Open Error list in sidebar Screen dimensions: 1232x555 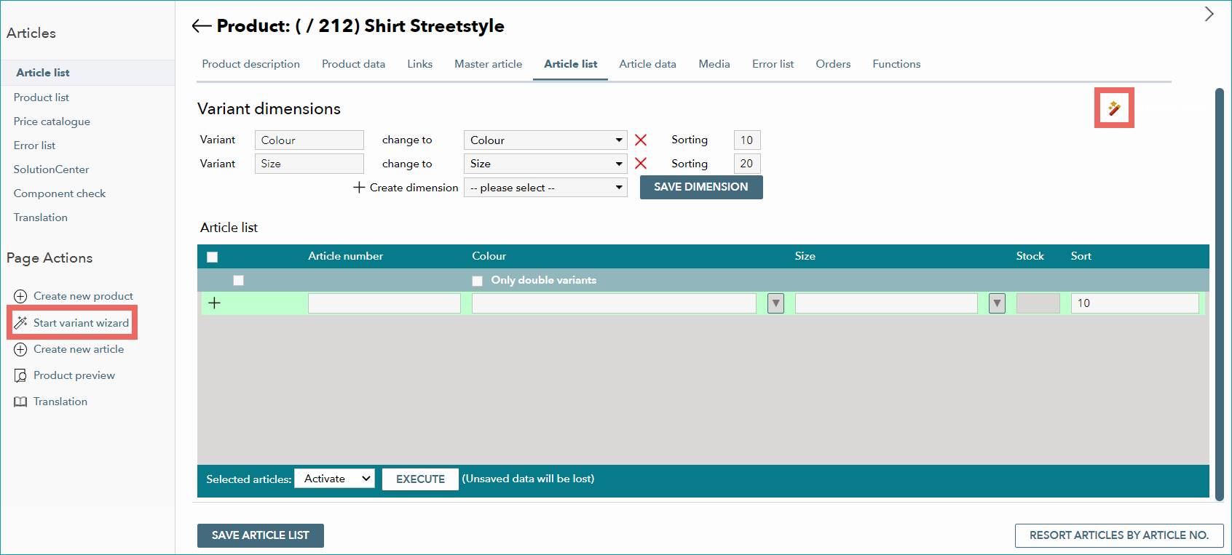(34, 145)
